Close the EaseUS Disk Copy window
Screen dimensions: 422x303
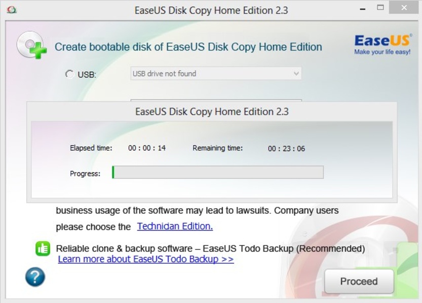[x=403, y=8]
